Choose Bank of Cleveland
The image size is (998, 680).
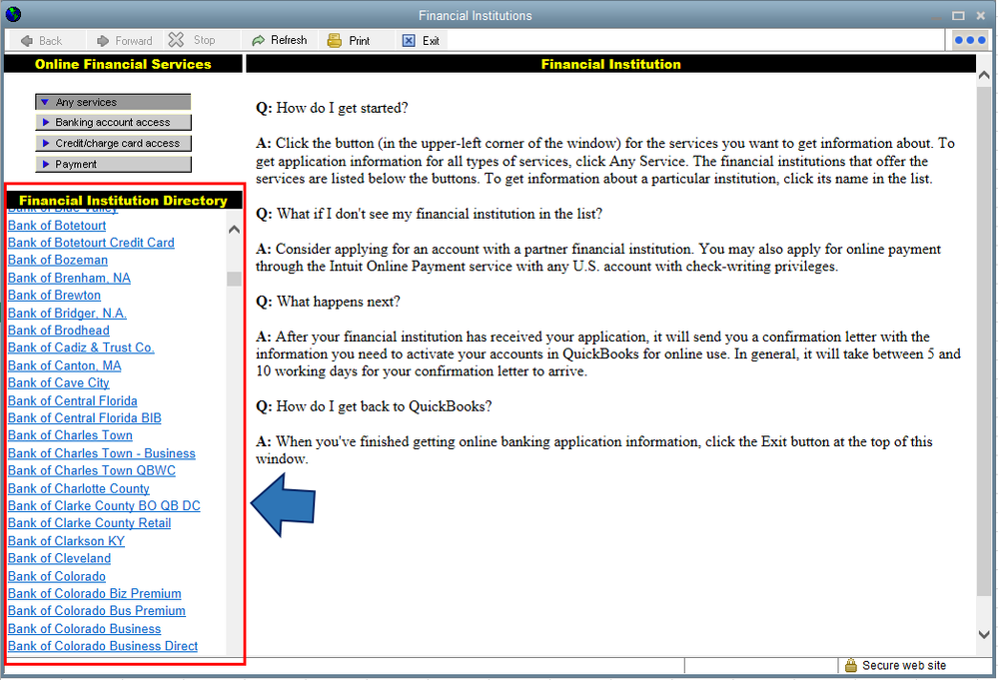(59, 558)
